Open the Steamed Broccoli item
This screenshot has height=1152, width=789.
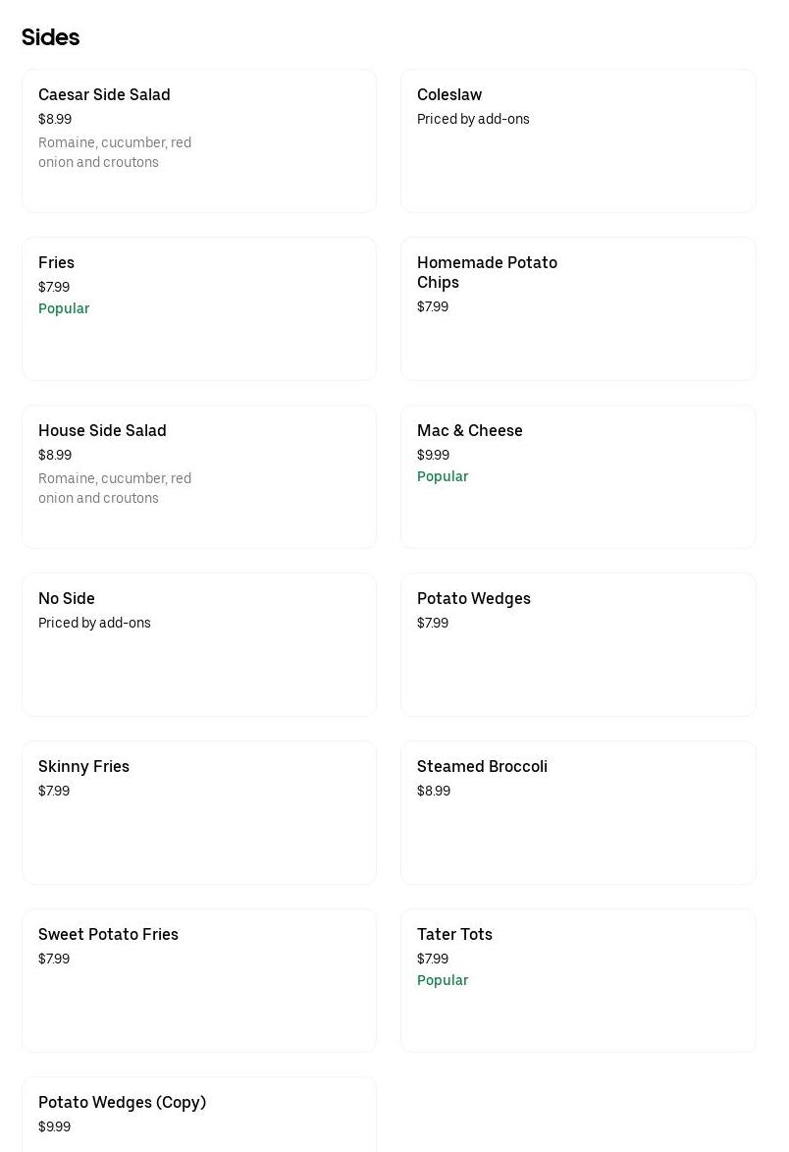[x=578, y=812]
